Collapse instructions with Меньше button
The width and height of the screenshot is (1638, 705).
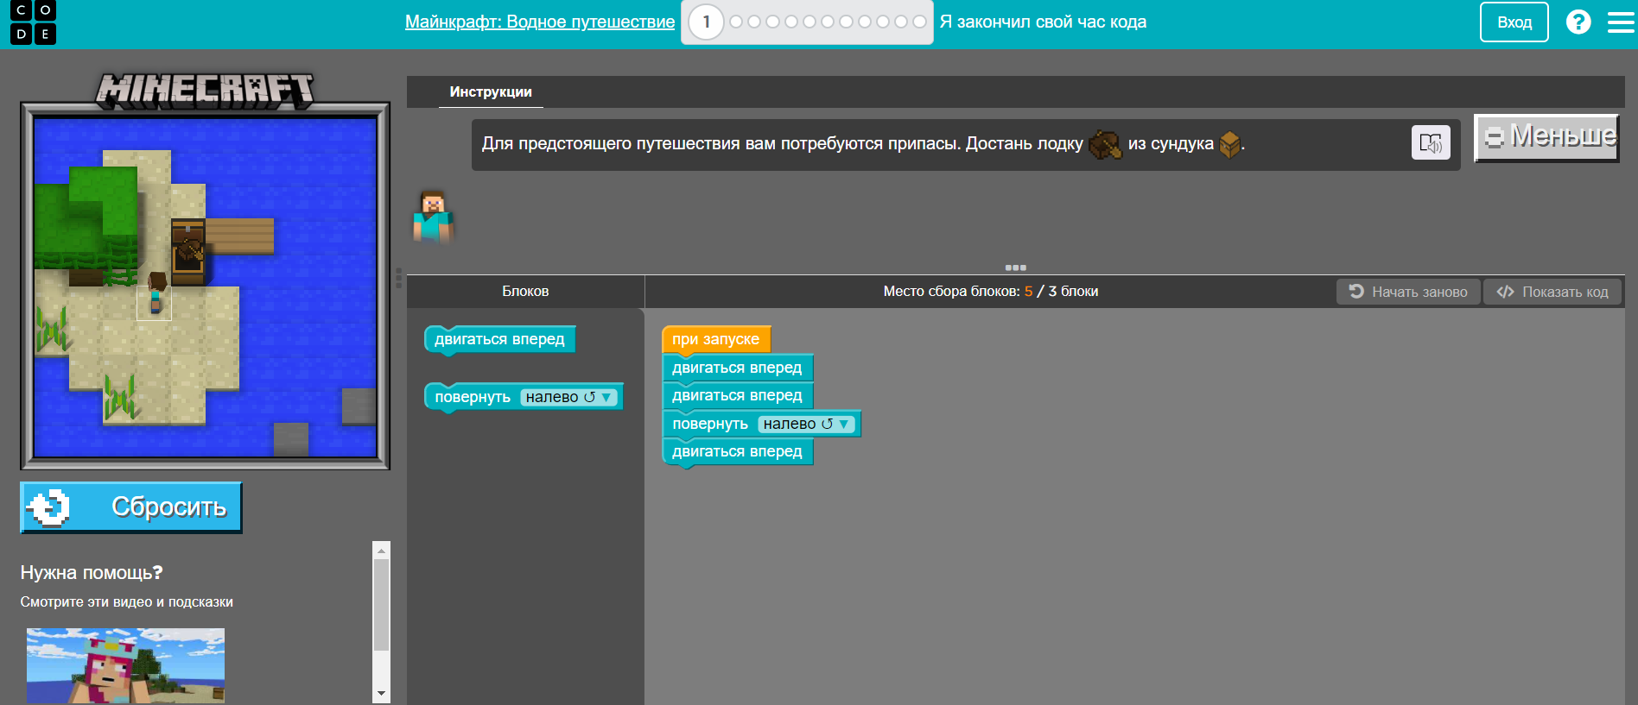point(1546,137)
